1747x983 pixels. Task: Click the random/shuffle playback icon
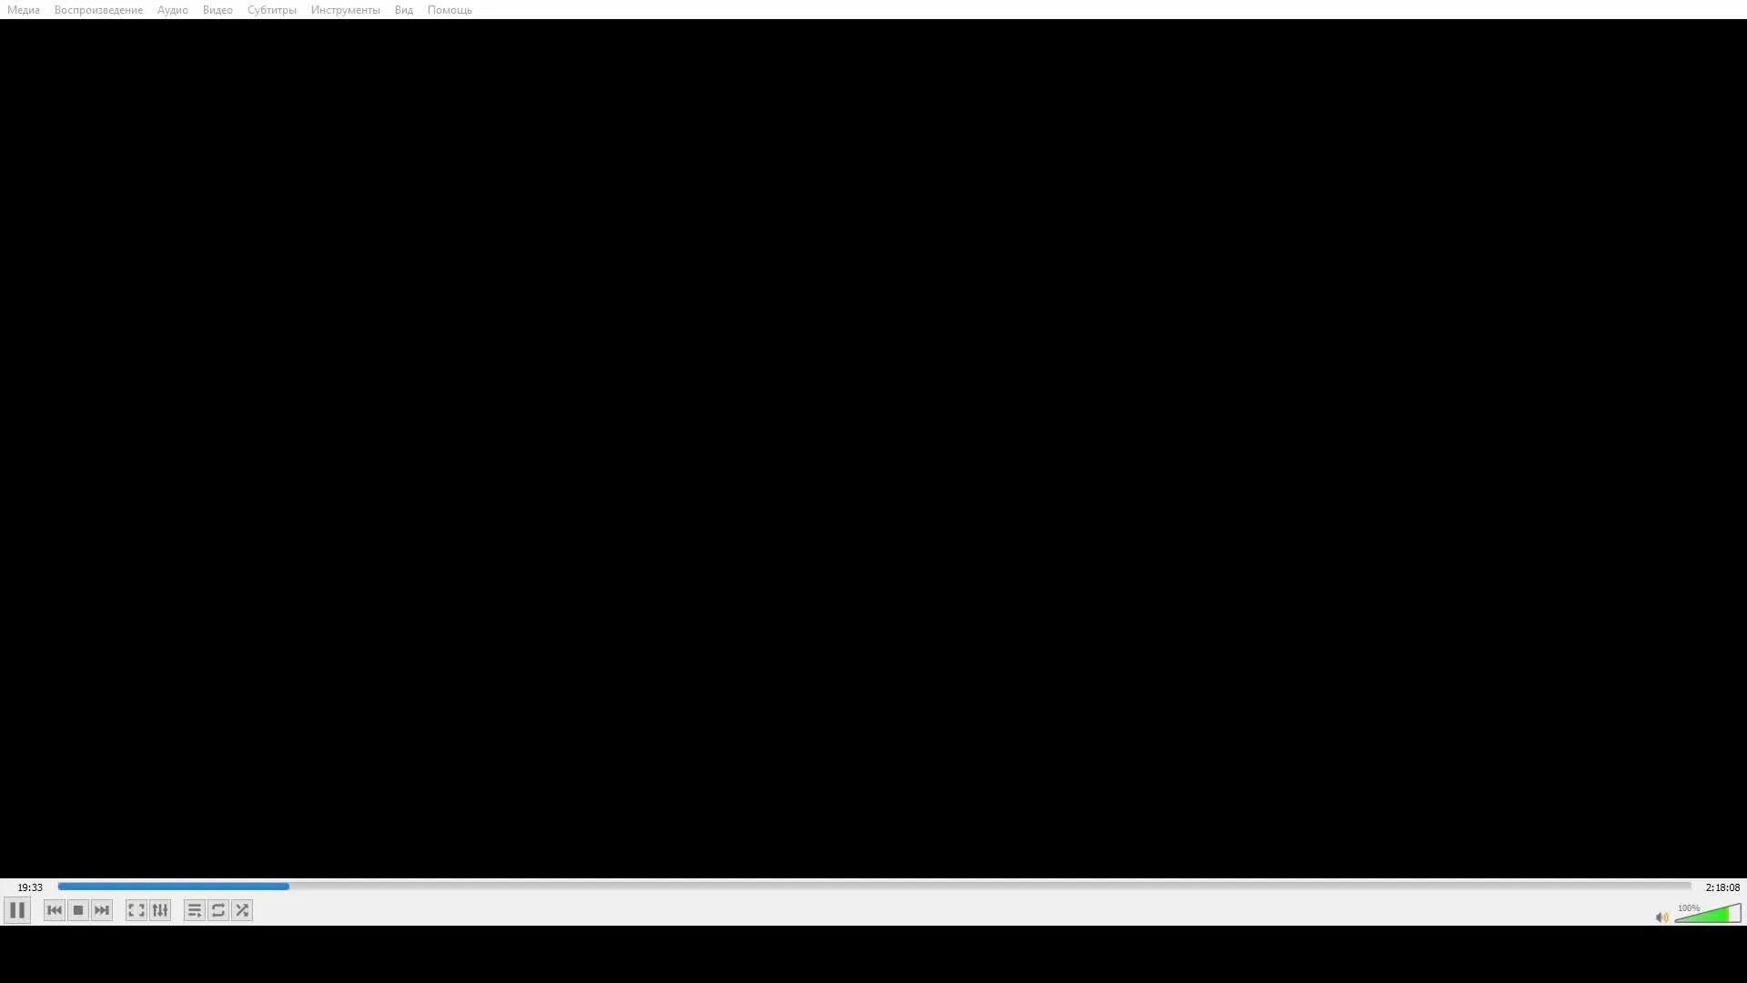click(x=241, y=910)
